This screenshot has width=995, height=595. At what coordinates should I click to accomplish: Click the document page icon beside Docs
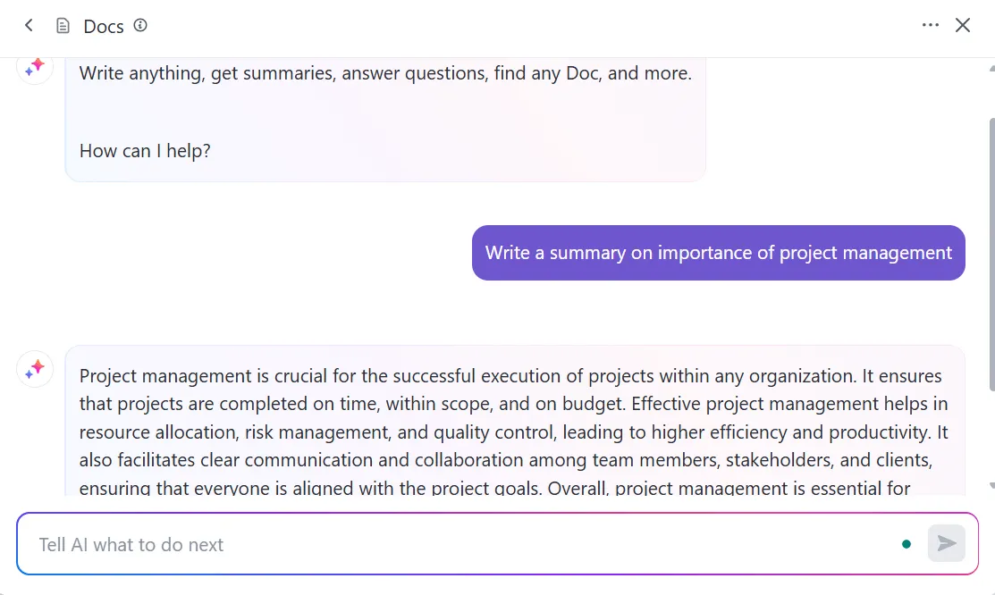point(63,26)
